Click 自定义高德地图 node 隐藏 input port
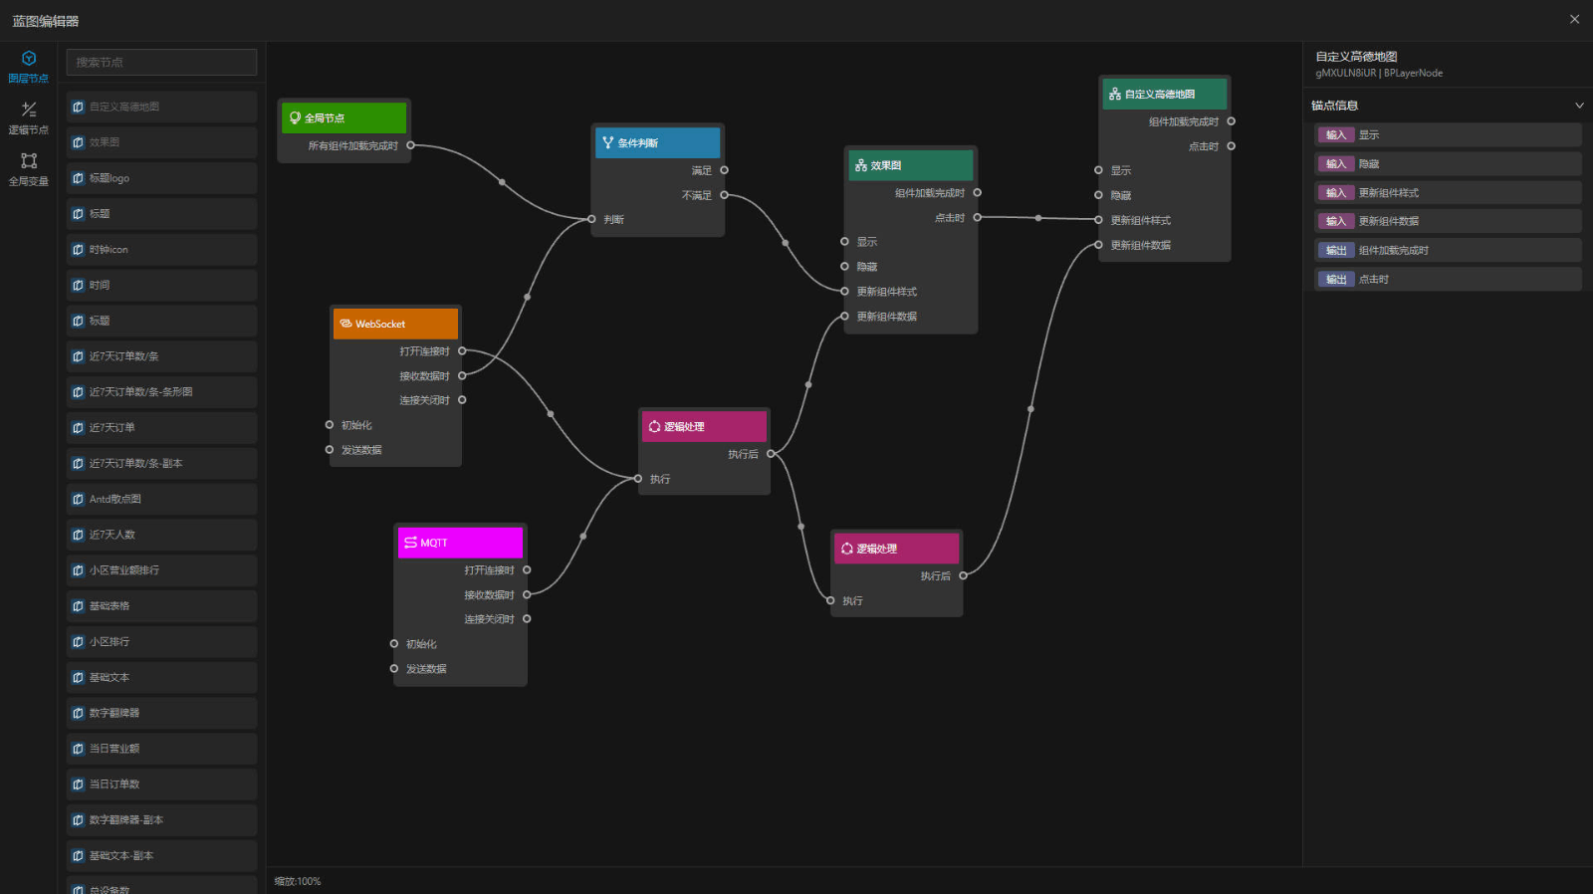Image resolution: width=1593 pixels, height=894 pixels. [1098, 195]
